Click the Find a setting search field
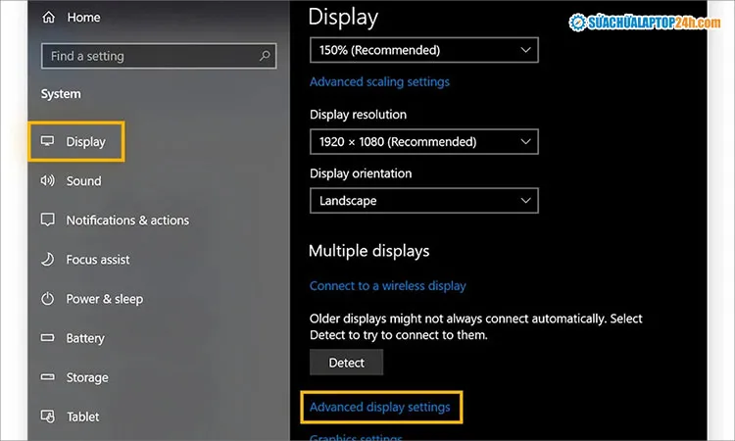The height and width of the screenshot is (441, 735). click(147, 57)
